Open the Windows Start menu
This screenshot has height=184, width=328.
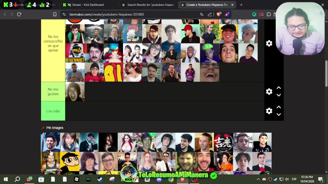pyautogui.click(x=6, y=179)
